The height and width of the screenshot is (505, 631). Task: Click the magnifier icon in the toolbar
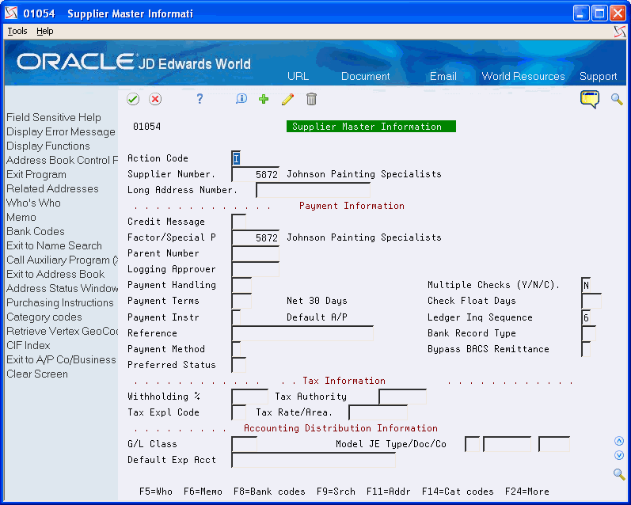coord(617,99)
